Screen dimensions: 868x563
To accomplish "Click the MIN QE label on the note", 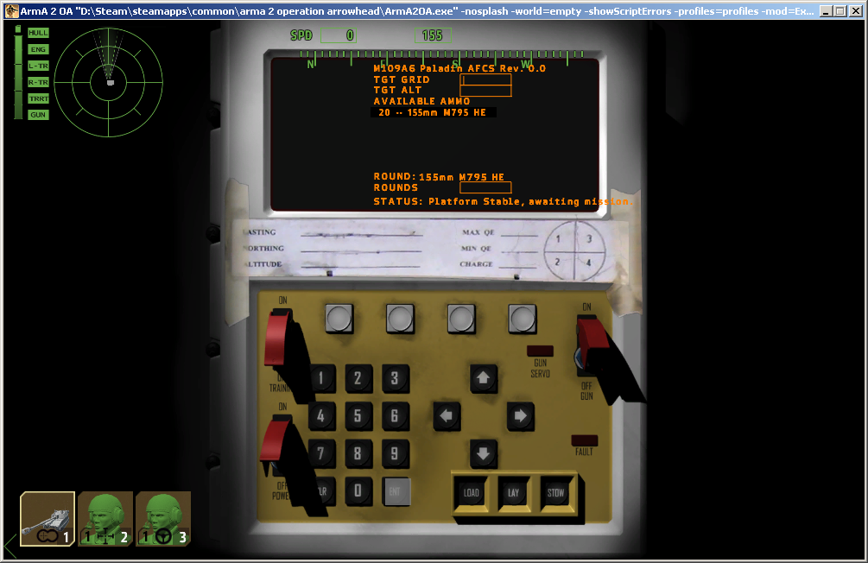I will (x=476, y=249).
